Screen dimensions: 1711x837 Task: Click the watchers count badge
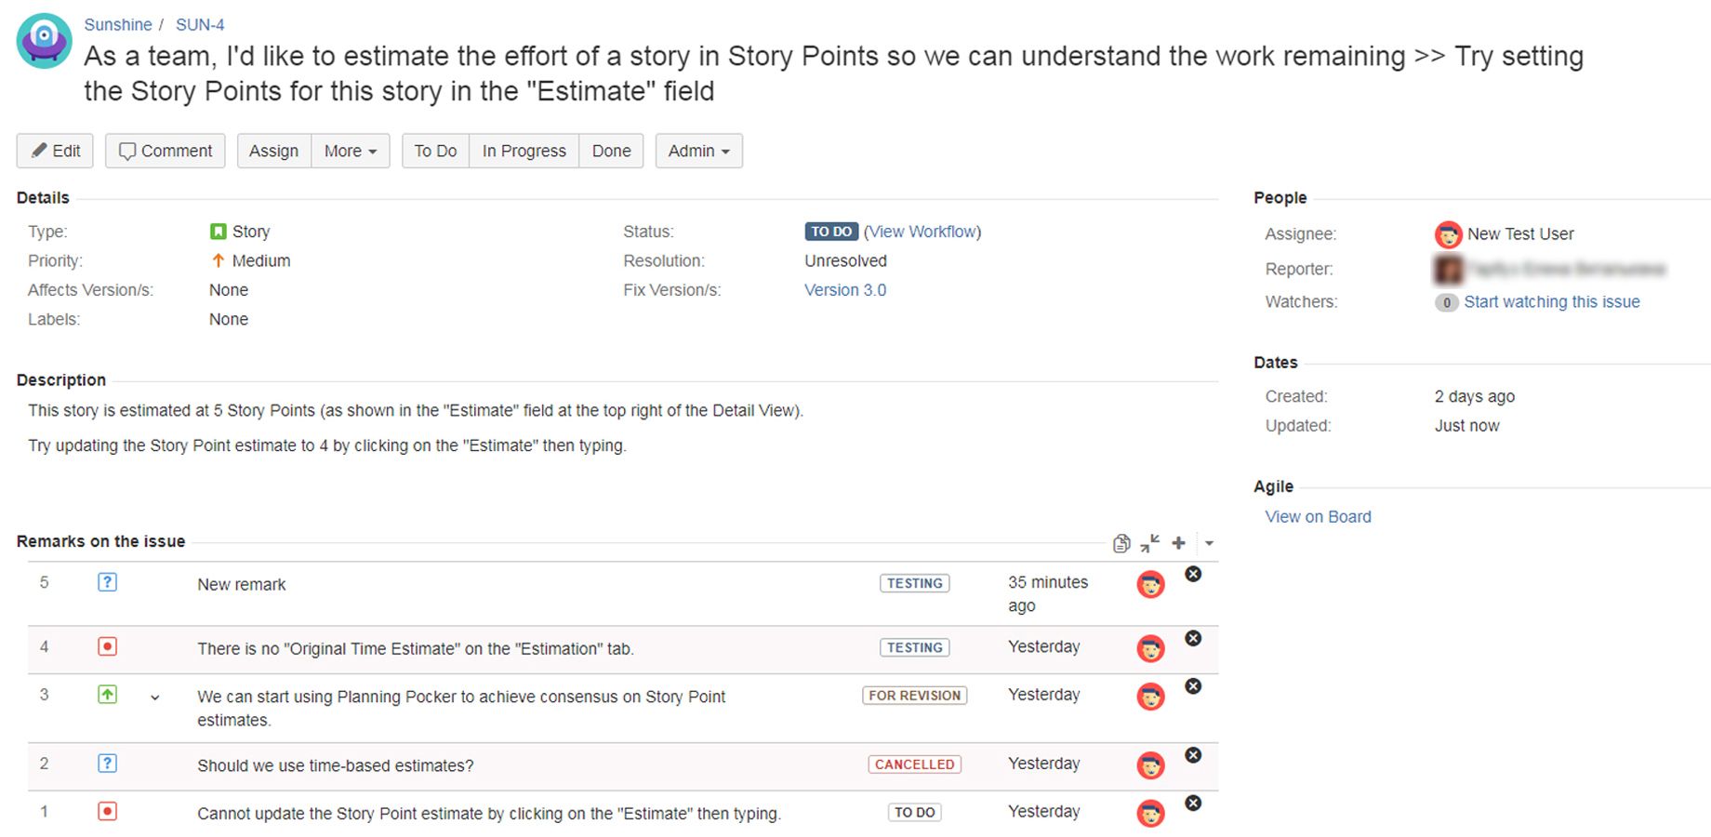1446,302
